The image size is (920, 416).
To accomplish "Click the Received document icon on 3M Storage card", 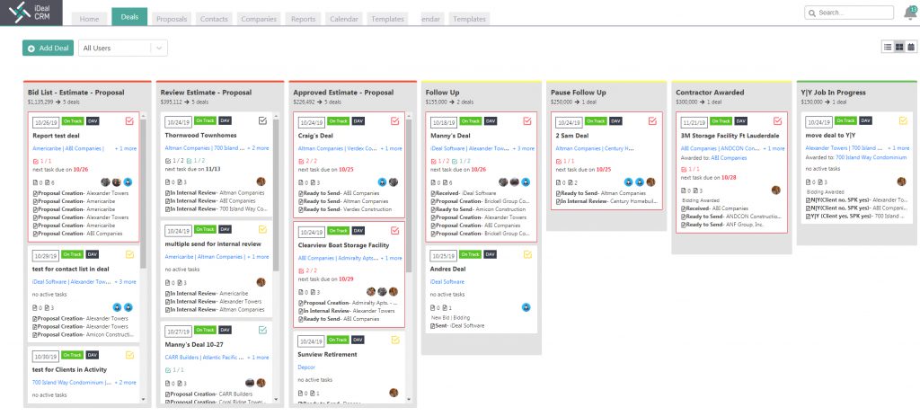I will (683, 208).
